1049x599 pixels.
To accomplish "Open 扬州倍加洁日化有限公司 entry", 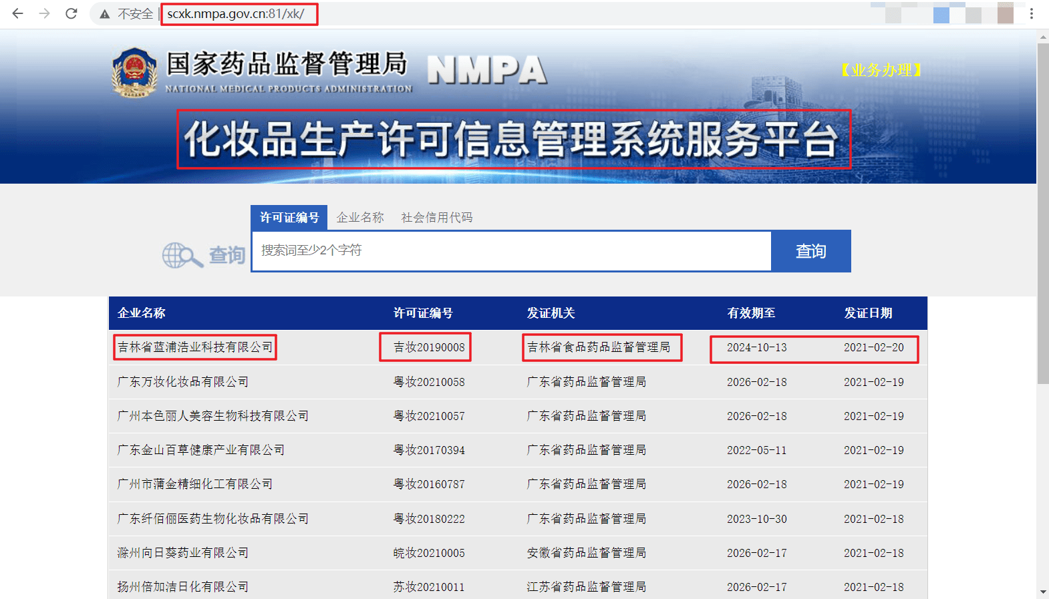I will click(183, 587).
